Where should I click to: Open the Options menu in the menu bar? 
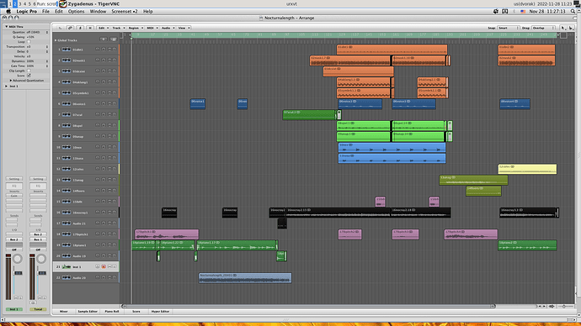77,12
